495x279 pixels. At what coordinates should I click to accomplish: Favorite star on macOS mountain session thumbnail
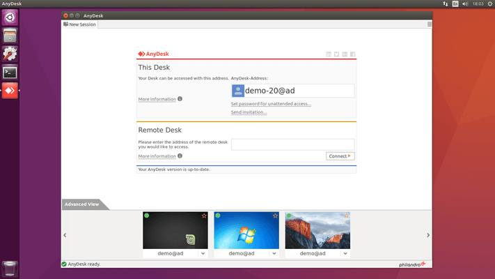coord(346,216)
